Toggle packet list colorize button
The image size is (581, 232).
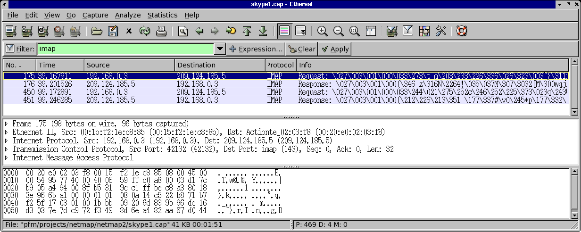click(x=284, y=31)
